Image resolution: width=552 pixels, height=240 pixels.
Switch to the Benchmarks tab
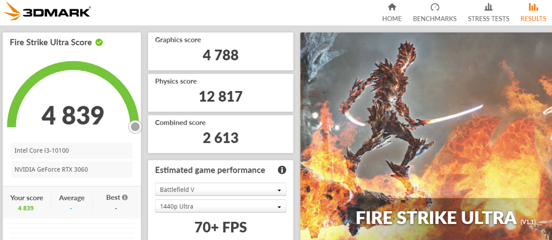[435, 13]
